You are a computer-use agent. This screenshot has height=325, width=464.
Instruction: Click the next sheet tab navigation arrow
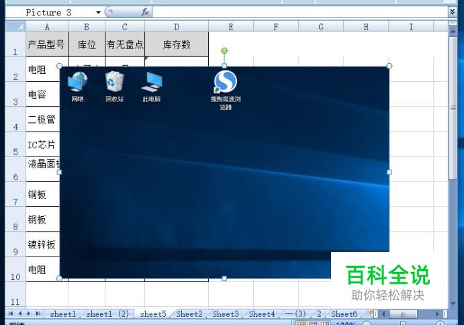29,314
